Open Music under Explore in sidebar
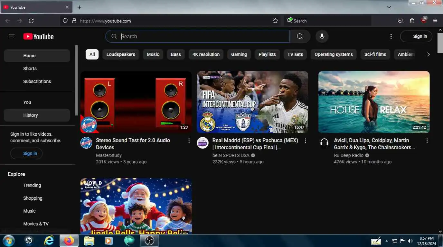Viewport: 443px width, 247px height. click(37, 211)
